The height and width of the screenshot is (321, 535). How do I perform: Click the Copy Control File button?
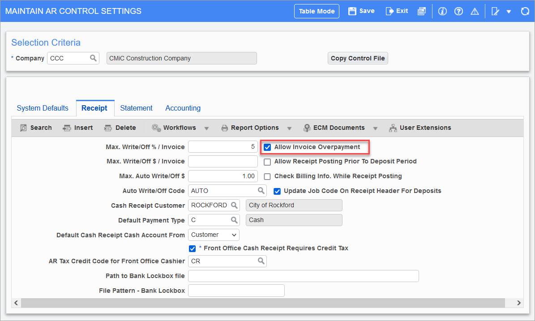358,58
